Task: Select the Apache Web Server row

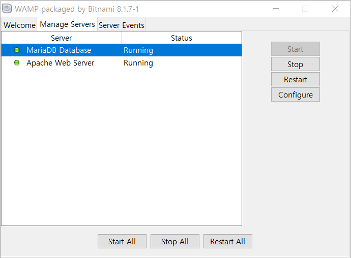Action: coord(122,63)
